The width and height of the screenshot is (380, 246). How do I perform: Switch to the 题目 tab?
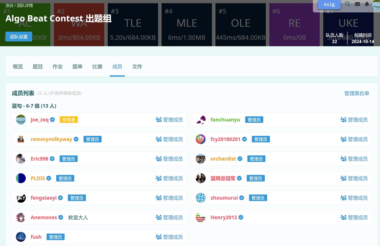[38, 67]
